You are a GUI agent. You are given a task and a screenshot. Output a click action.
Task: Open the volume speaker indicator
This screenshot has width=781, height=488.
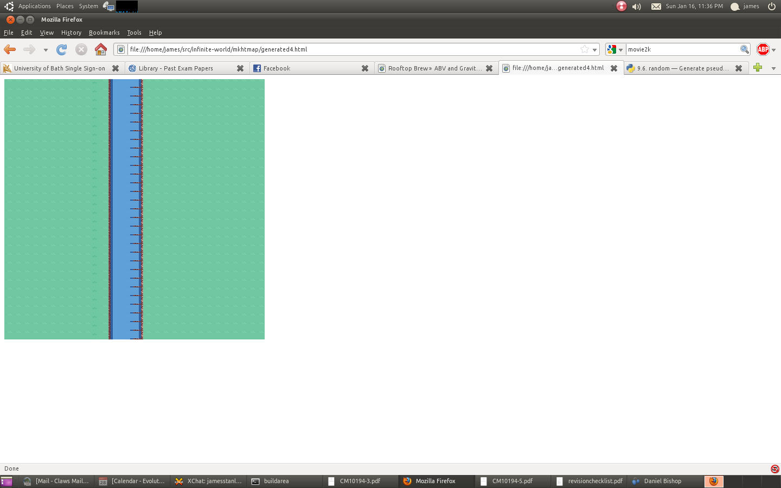(637, 7)
